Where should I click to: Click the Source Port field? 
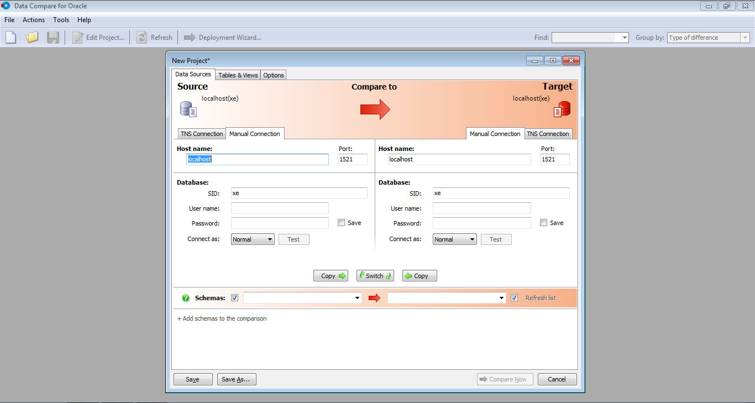pos(353,159)
